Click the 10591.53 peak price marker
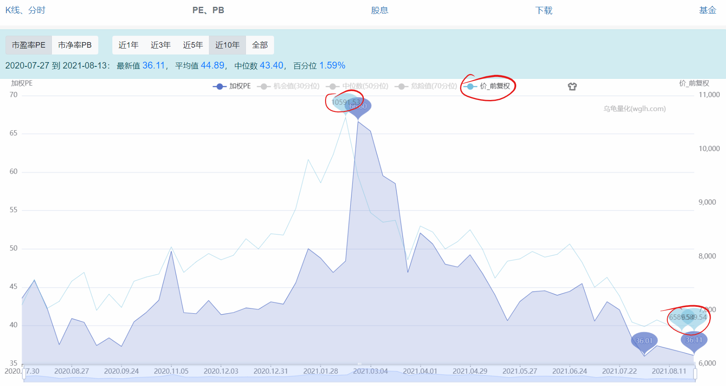Image resolution: width=726 pixels, height=386 pixels. [343, 103]
